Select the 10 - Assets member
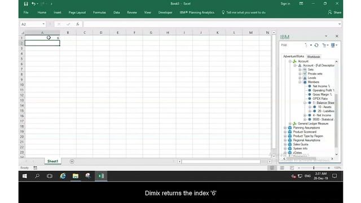This screenshot has width=361, height=203. [325, 107]
